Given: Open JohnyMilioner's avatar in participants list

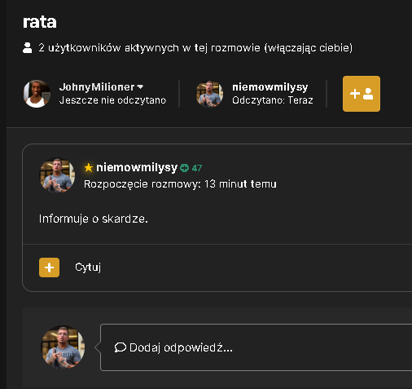Looking at the screenshot, I should [x=37, y=94].
